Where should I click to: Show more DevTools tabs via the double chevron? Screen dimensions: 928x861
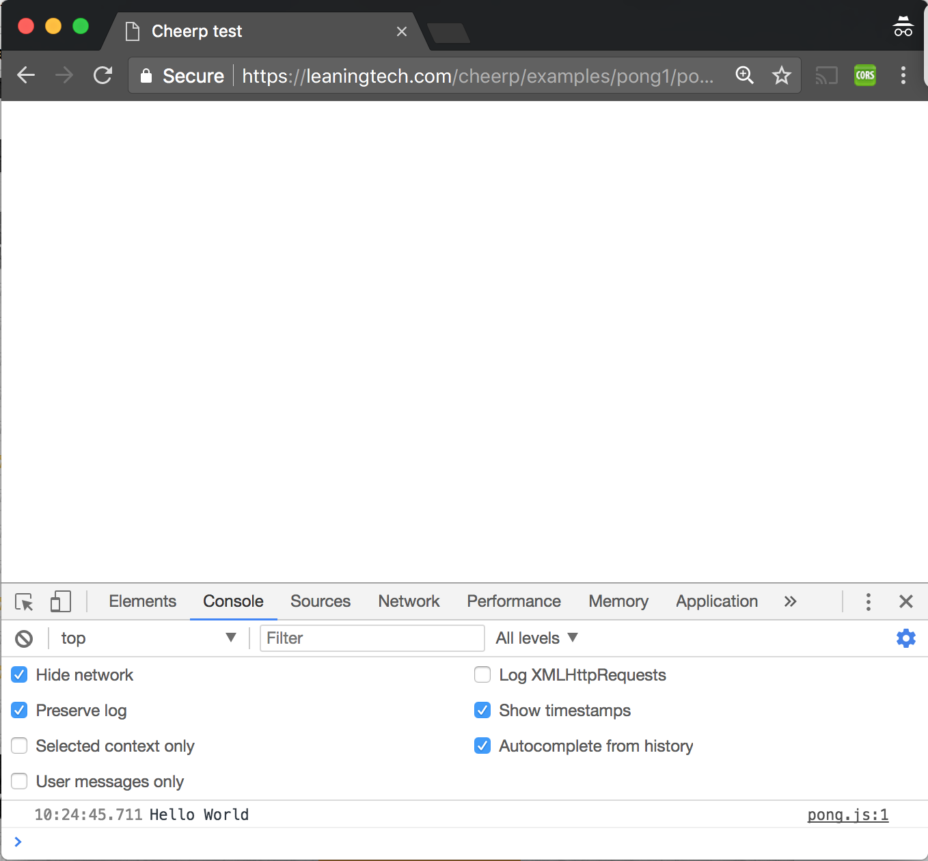coord(790,602)
